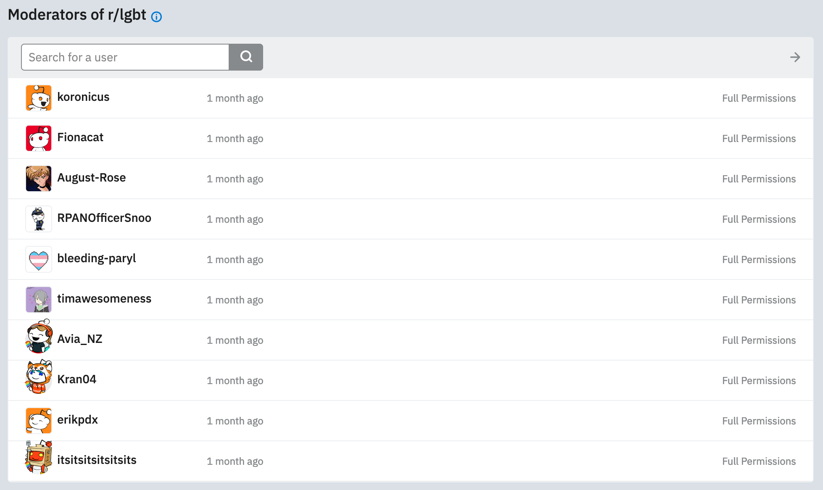823x490 pixels.
Task: Open the koronicus username link
Action: (83, 97)
